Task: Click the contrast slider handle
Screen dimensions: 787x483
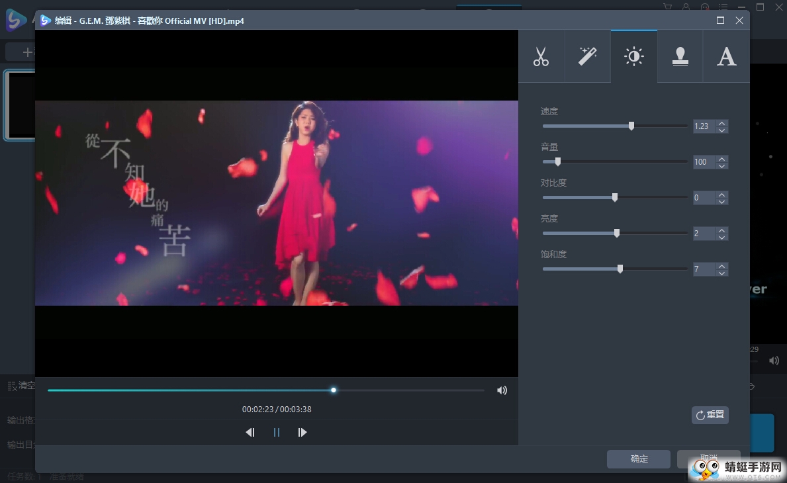Action: point(615,197)
